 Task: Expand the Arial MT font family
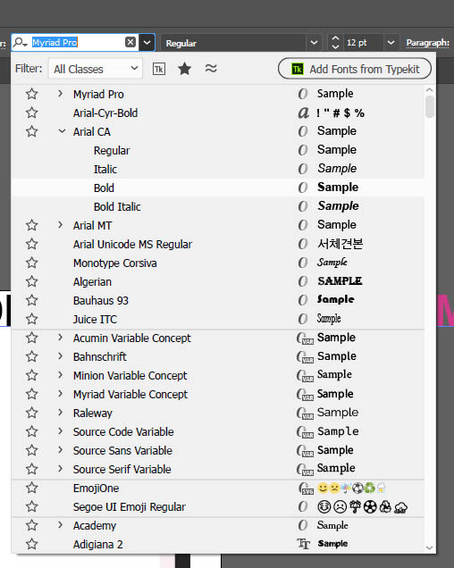pyautogui.click(x=60, y=225)
